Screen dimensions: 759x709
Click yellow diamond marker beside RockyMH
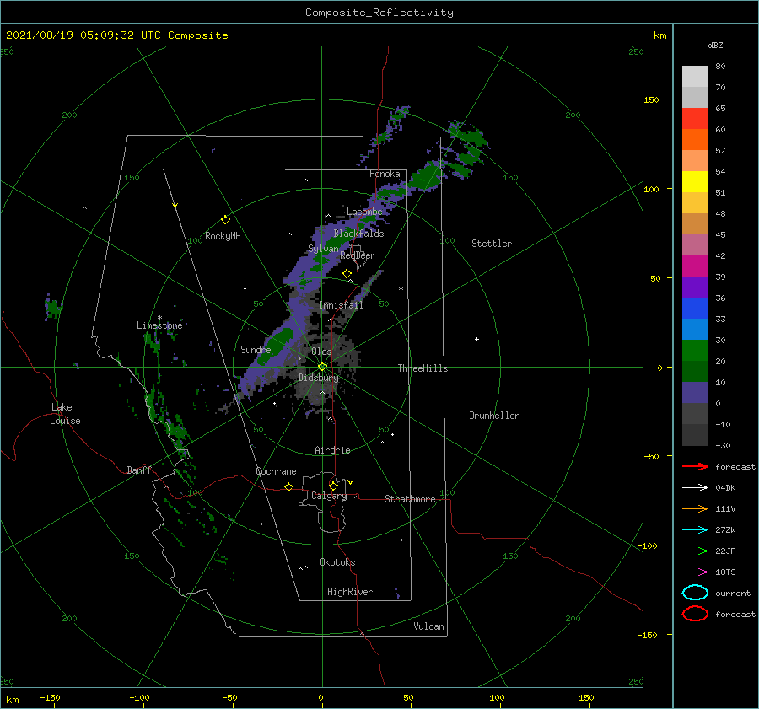click(225, 220)
